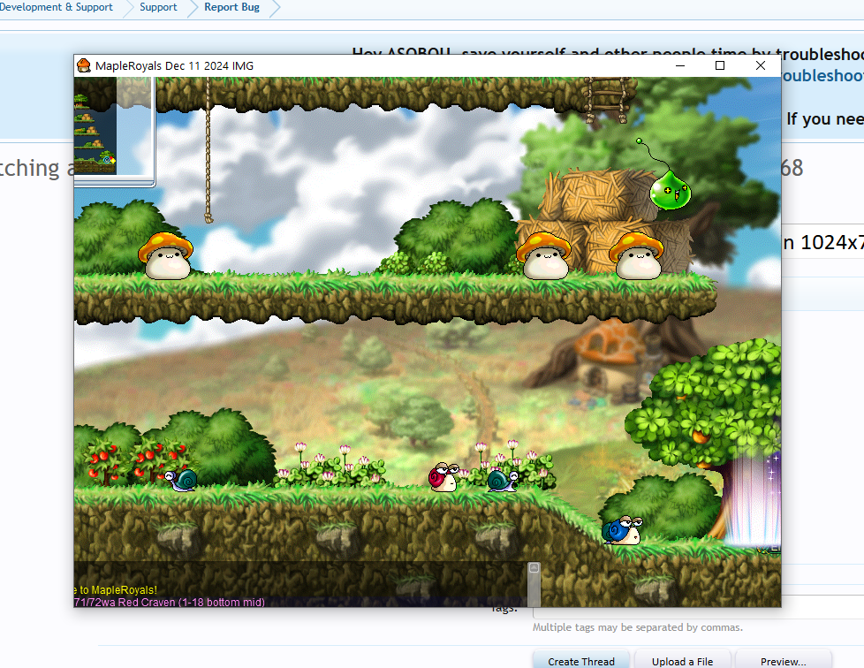Click the pink Red Craven chat message
Screen dimensions: 864x668
click(170, 603)
